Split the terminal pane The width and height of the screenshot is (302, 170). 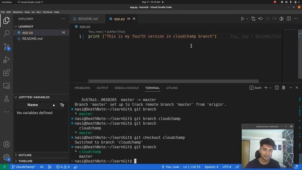[277, 88]
